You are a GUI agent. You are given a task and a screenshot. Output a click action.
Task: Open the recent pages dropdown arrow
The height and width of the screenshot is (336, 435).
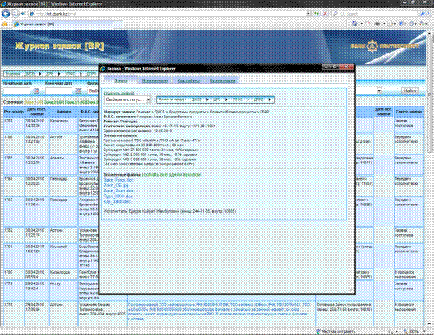tap(23, 14)
